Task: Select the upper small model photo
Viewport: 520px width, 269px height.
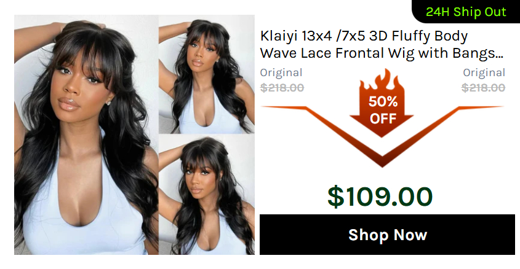Action: pyautogui.click(x=207, y=74)
